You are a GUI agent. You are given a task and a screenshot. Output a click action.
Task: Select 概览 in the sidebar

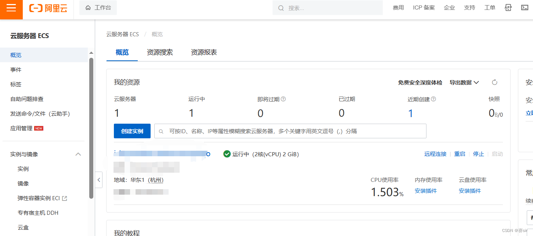click(x=44, y=55)
